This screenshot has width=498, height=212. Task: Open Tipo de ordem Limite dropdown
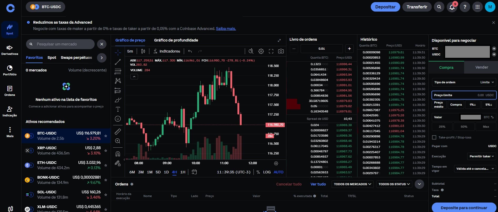pos(464,82)
